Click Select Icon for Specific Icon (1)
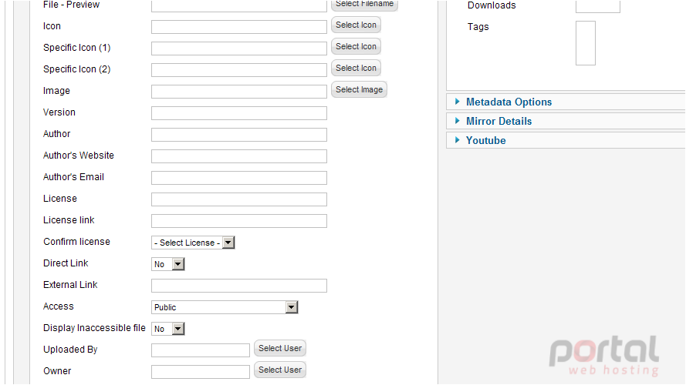 coord(356,46)
